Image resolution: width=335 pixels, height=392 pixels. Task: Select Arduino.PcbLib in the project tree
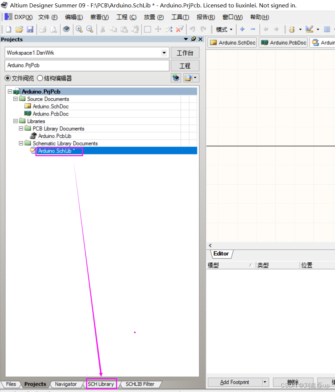[x=55, y=136]
